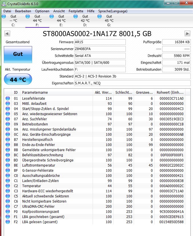
Task: Select the LBA geschrieben (gesamt) row
Action: coord(95,217)
